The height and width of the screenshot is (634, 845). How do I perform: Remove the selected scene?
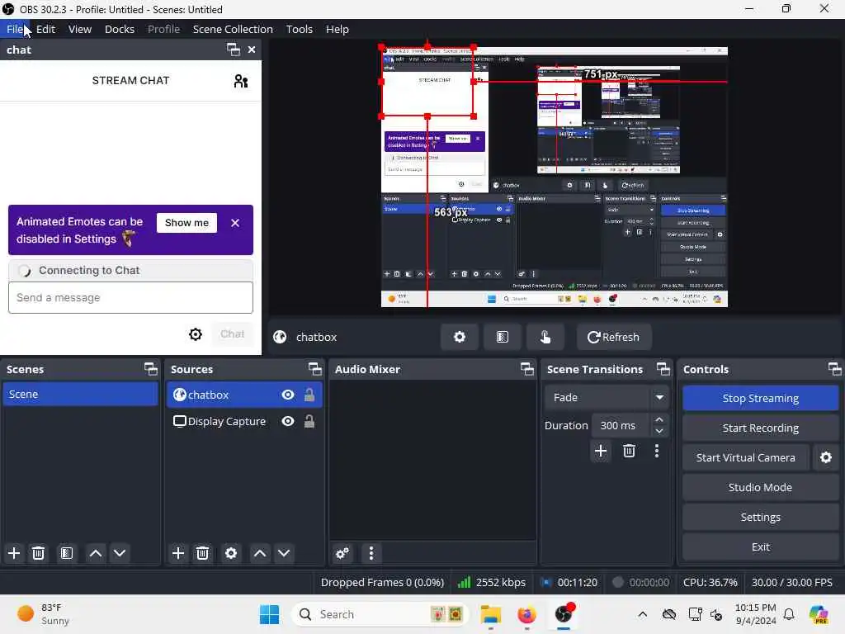pos(38,553)
